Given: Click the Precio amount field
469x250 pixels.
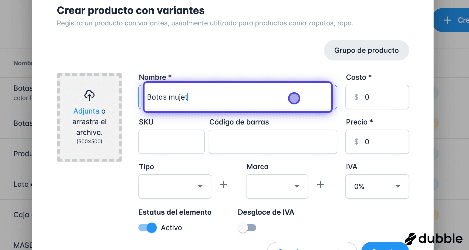Looking at the screenshot, I should click(x=377, y=142).
